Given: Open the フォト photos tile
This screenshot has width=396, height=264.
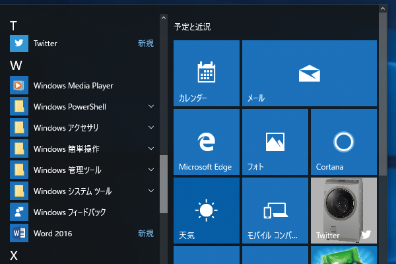Looking at the screenshot, I should [x=275, y=142].
